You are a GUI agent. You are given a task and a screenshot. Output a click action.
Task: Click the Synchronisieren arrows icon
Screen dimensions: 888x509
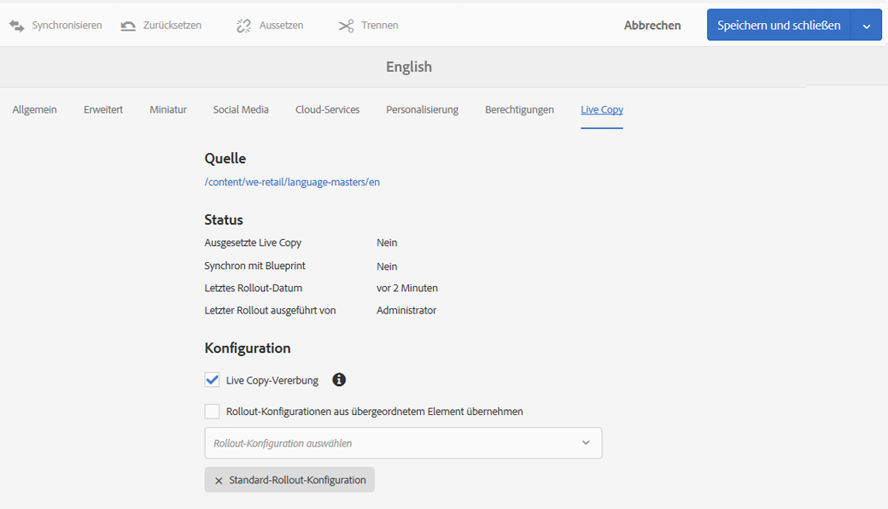16,26
